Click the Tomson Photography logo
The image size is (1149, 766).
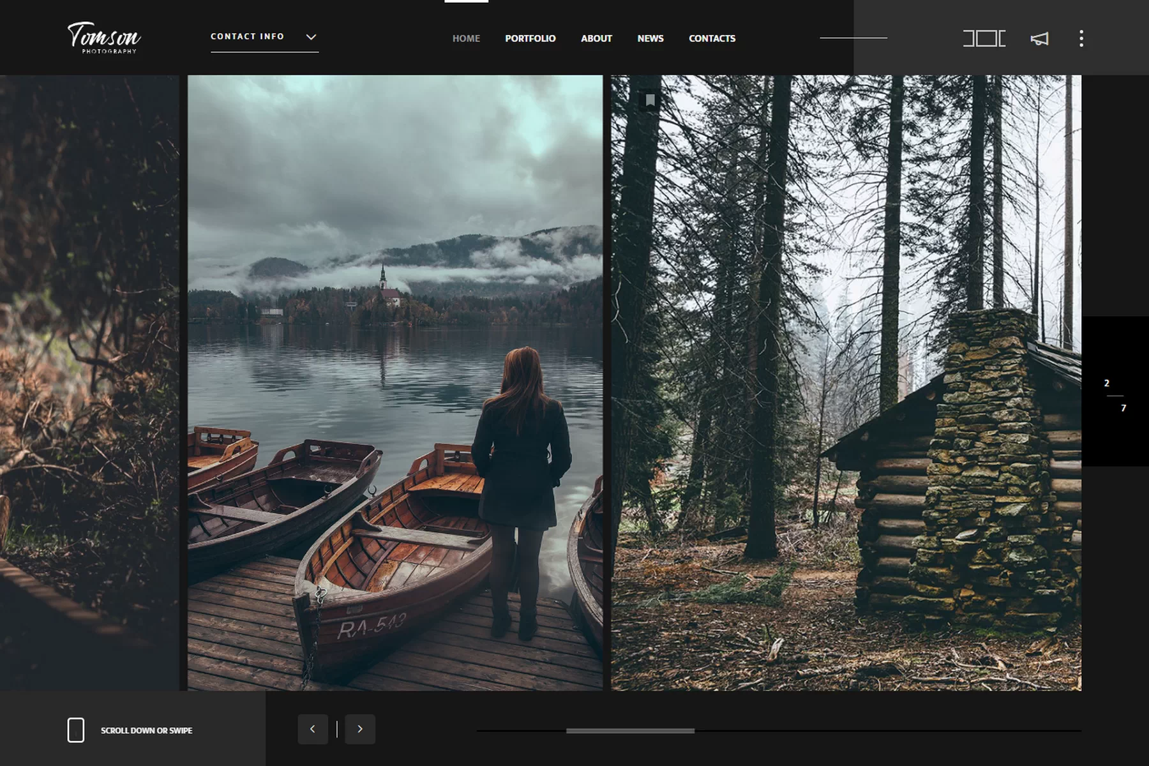coord(104,38)
